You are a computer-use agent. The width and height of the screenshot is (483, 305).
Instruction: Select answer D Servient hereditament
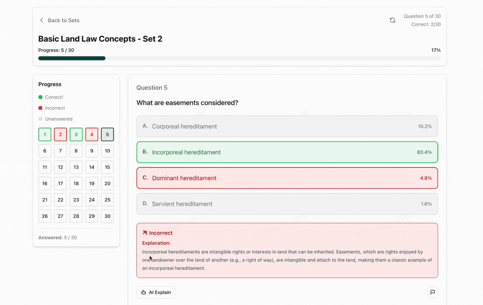click(x=287, y=204)
